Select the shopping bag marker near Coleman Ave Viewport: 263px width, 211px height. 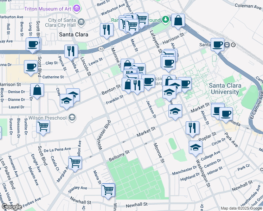click(178, 21)
